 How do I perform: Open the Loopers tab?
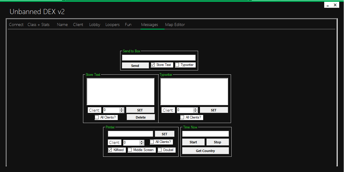pyautogui.click(x=112, y=24)
